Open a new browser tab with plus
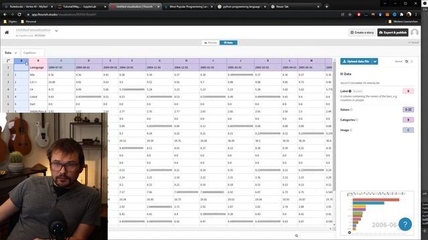428x240 pixels. click(327, 7)
